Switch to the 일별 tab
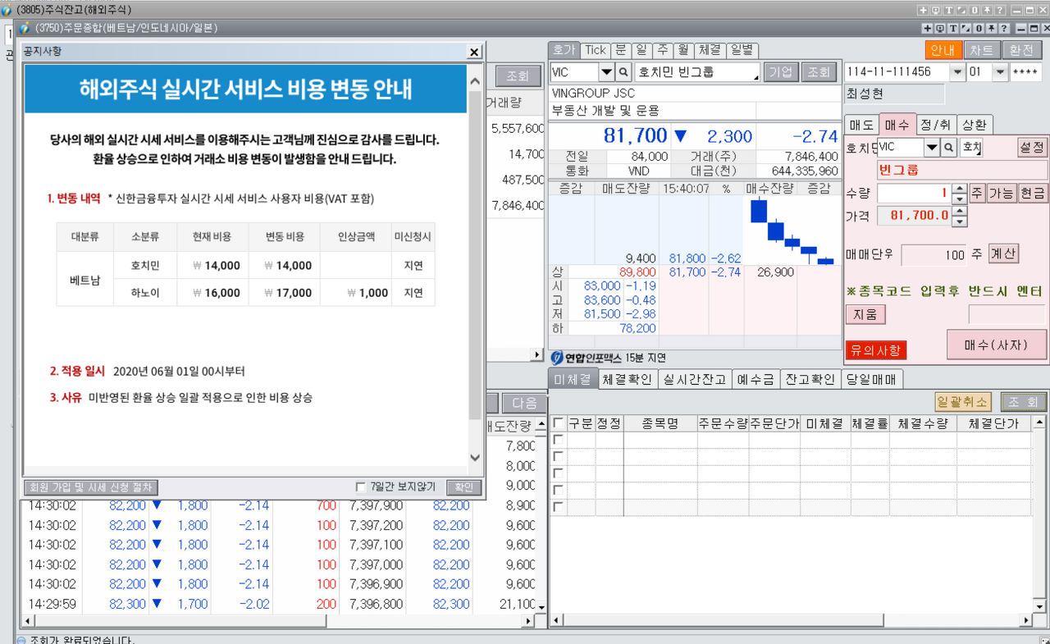 742,51
